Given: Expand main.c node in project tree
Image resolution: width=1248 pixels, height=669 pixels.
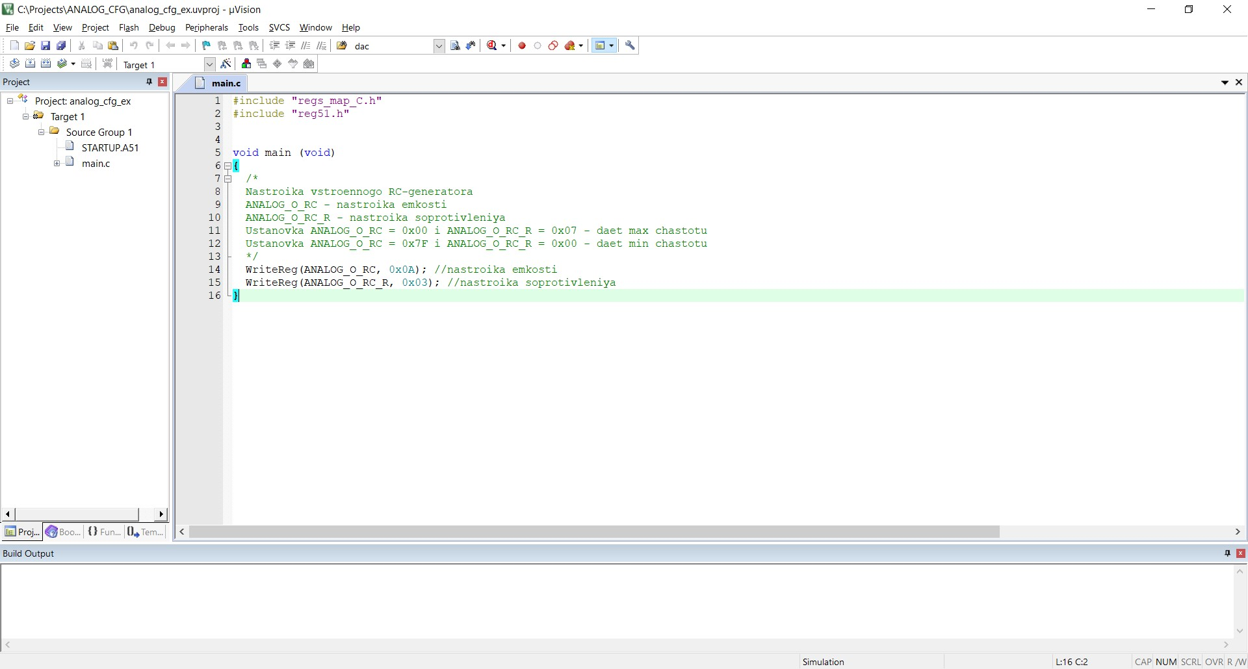Looking at the screenshot, I should click(57, 164).
